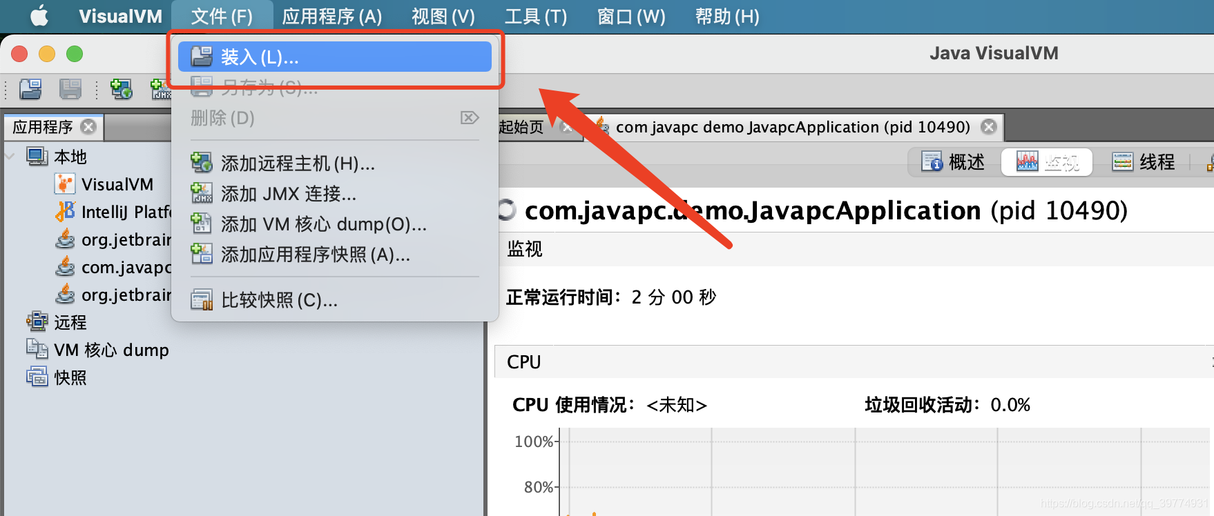The height and width of the screenshot is (516, 1214).
Task: Click the Load toolbar icon
Action: tap(30, 89)
